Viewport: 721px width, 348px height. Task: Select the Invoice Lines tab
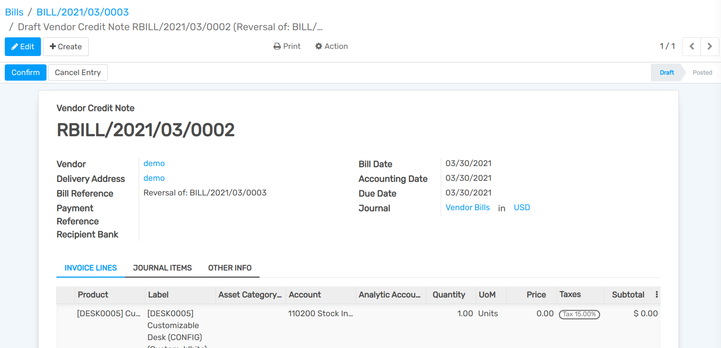pyautogui.click(x=91, y=268)
